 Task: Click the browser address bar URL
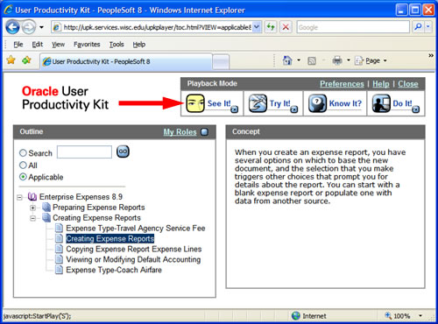click(157, 27)
